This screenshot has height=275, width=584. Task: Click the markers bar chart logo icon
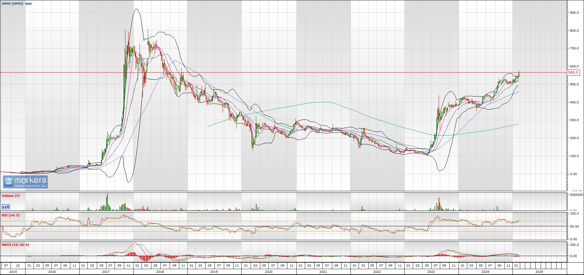(8, 182)
